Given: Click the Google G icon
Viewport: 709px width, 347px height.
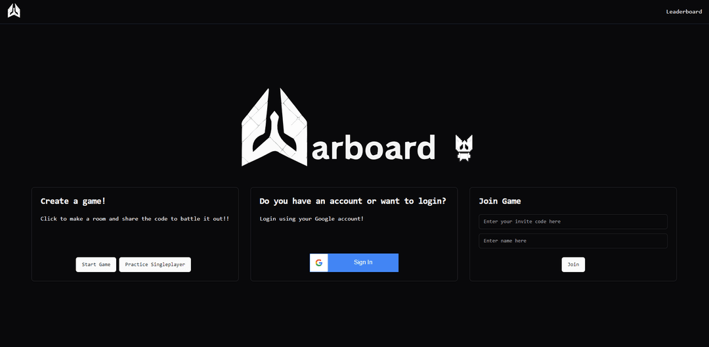Looking at the screenshot, I should pos(319,262).
